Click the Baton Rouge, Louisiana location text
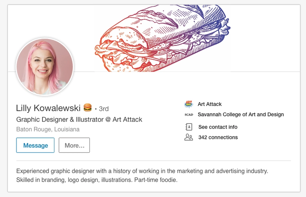Screen dimensions: 306x197 coord(48,129)
